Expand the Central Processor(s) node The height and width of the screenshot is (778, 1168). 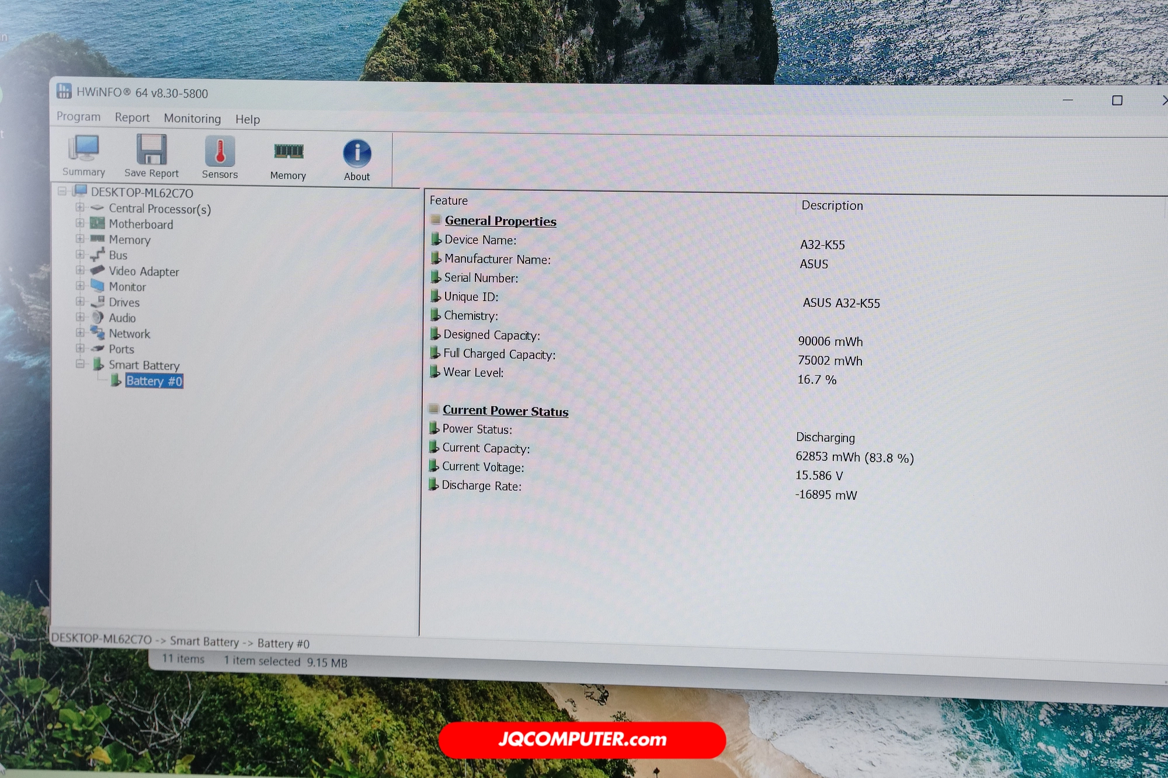pos(80,207)
